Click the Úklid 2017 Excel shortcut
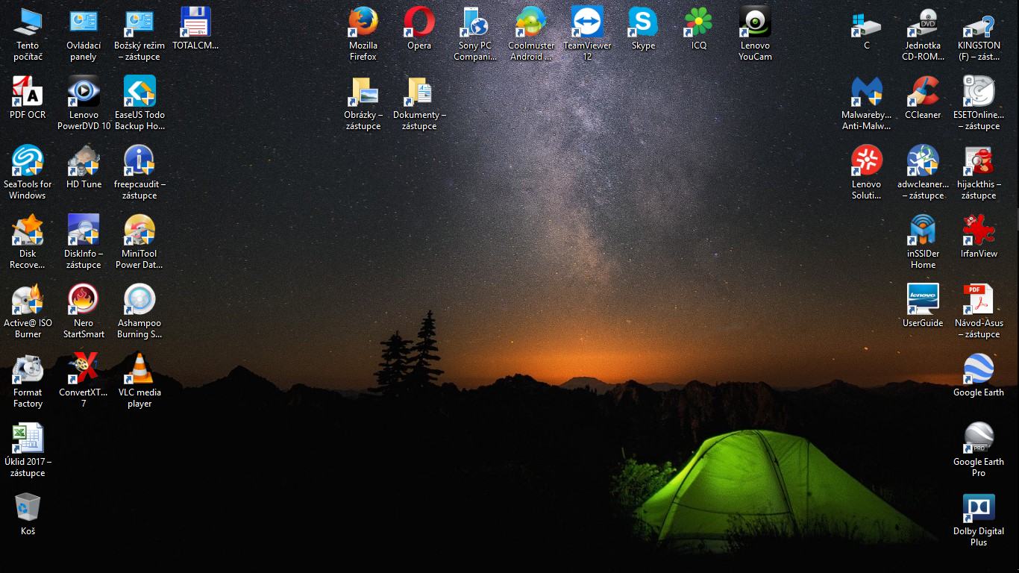The width and height of the screenshot is (1019, 573). 28,439
